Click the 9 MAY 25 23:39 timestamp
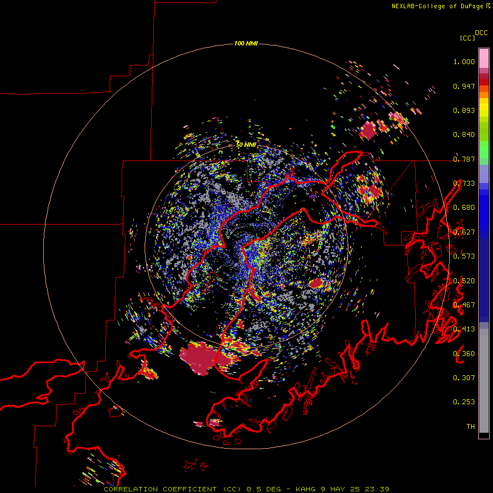This screenshot has height=493, width=493. point(355,489)
